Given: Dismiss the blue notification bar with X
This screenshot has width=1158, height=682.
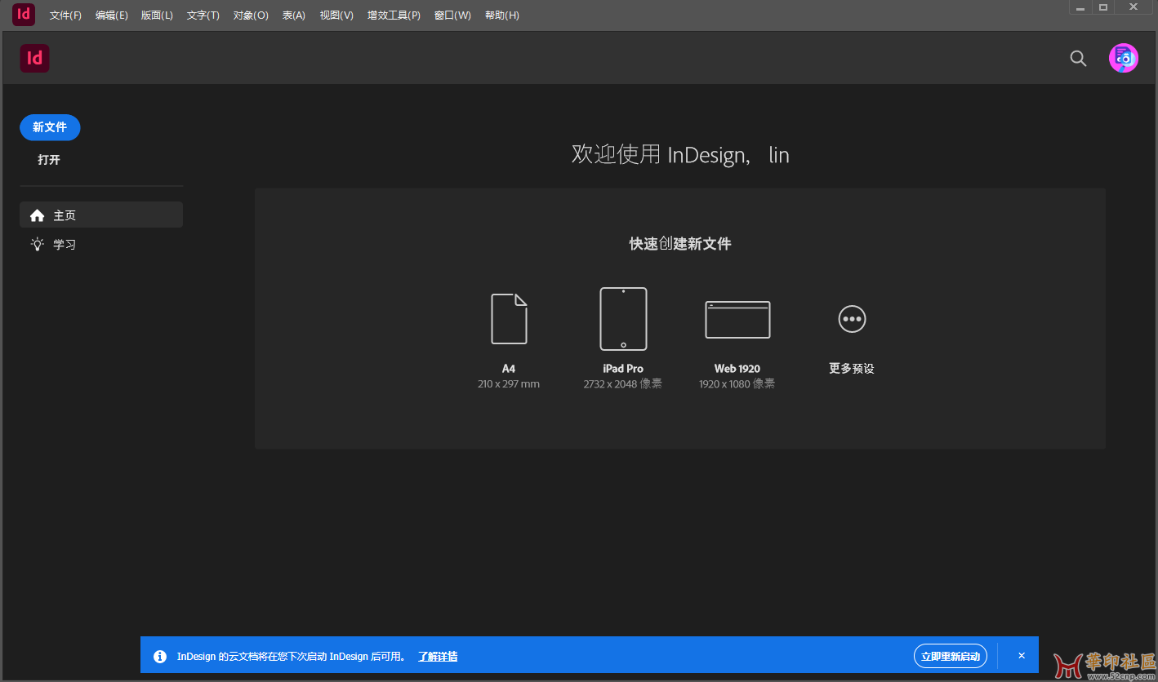Looking at the screenshot, I should (1021, 656).
